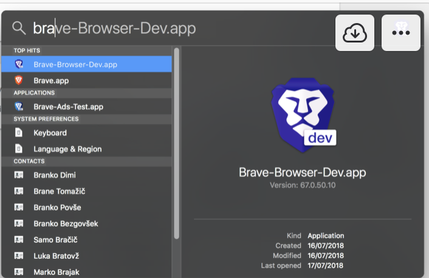
Task: Select contact Branko Povše
Action: click(x=86, y=207)
